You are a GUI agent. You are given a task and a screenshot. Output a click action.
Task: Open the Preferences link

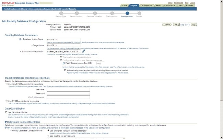179,3
